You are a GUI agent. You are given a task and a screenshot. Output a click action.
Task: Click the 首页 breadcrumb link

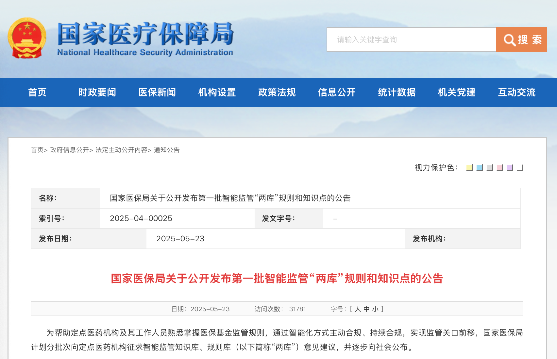click(37, 150)
